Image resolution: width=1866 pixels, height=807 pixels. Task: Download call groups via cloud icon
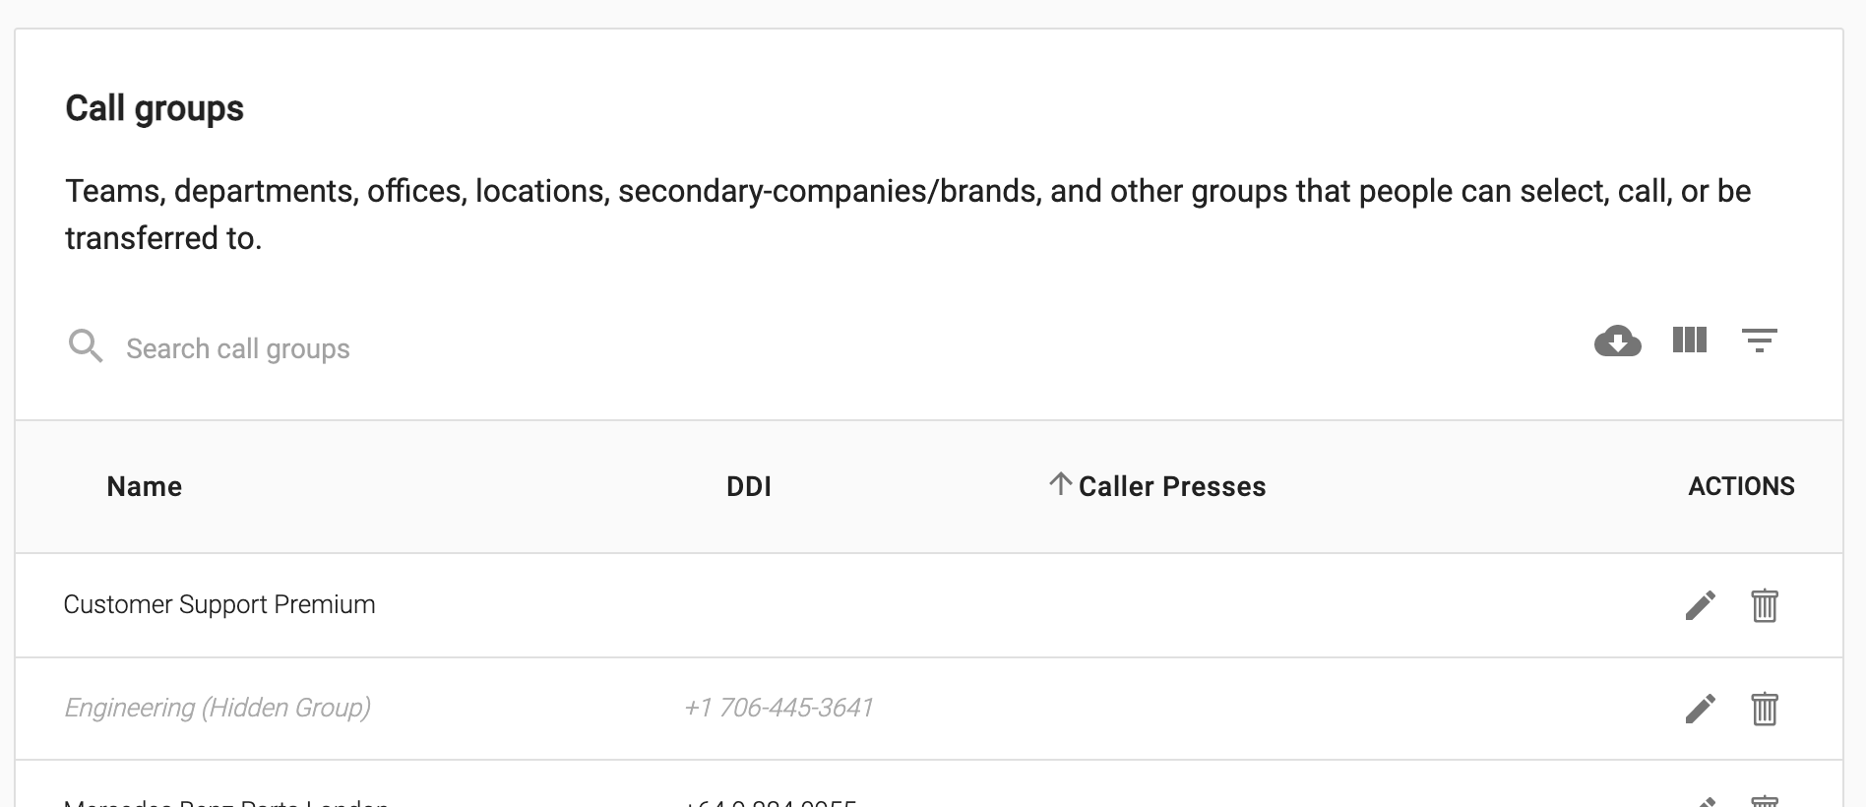point(1617,341)
